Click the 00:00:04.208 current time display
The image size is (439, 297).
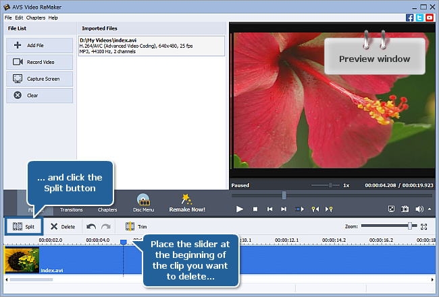(380, 185)
